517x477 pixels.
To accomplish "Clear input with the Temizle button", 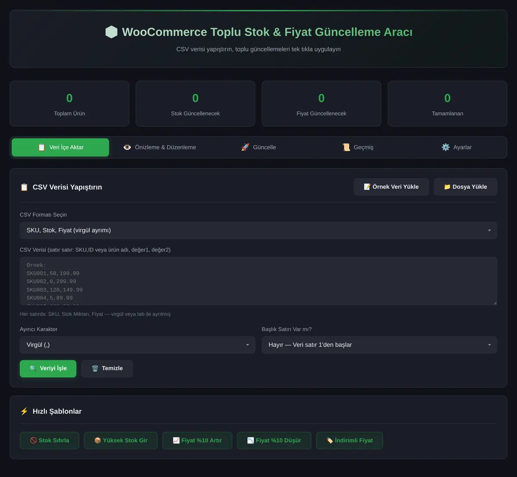I will click(x=107, y=369).
